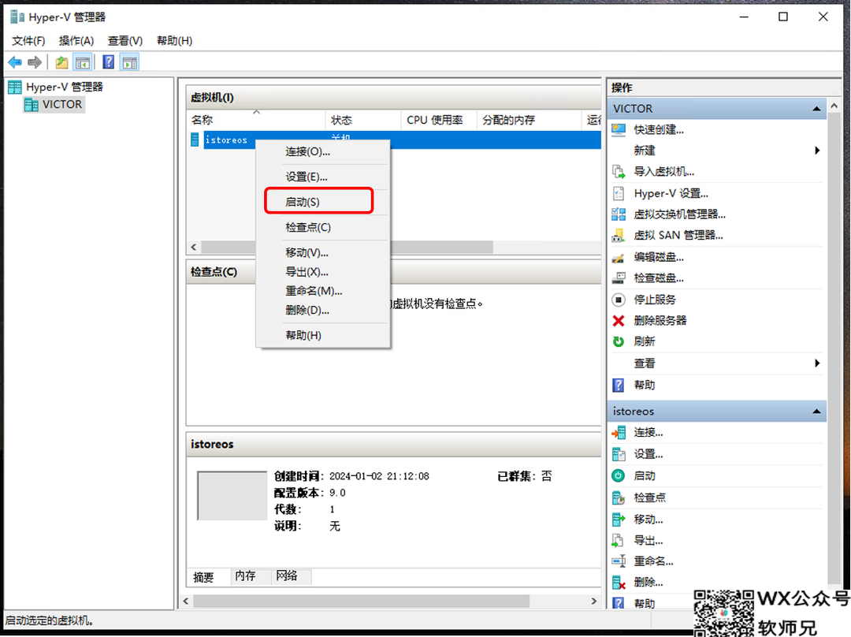Choose 重命名(M)... in context menu
This screenshot has height=637, width=851.
pyautogui.click(x=323, y=291)
